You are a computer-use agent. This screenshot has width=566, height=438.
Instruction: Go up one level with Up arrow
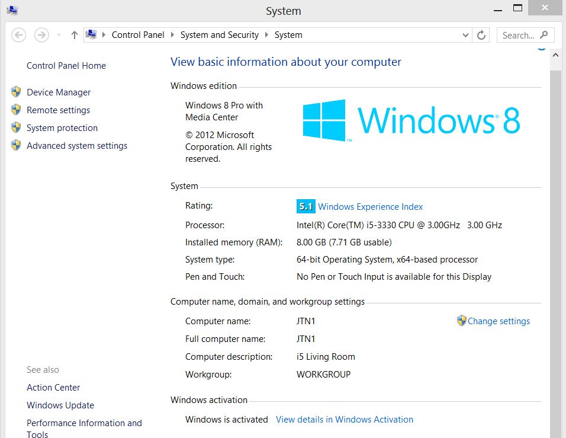(75, 35)
